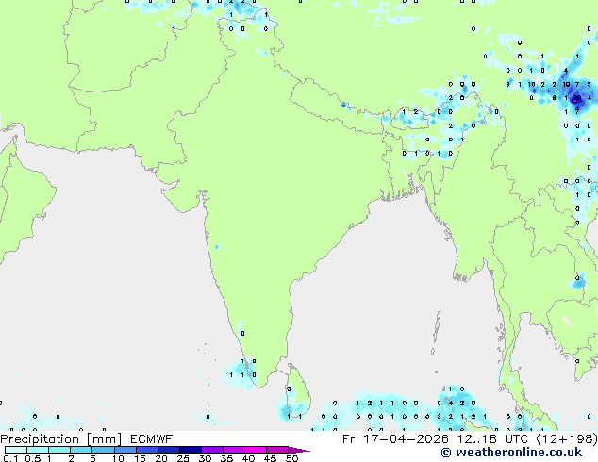598x462 pixels.
Task: Click the '0.5' legend scale label
Action: click(x=33, y=458)
